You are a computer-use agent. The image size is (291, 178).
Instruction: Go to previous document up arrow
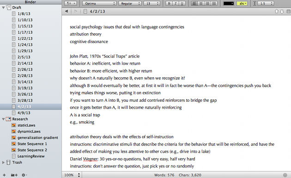click(x=277, y=12)
